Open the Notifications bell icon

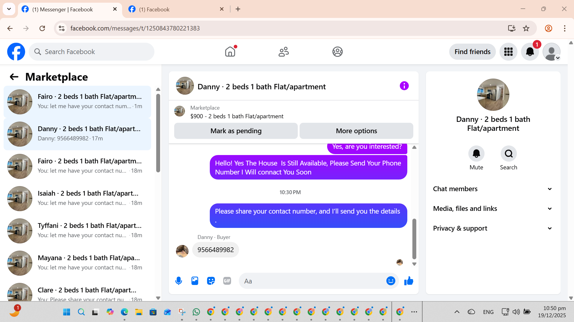tap(530, 52)
